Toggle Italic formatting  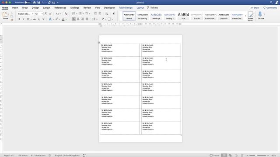[x=24, y=19]
